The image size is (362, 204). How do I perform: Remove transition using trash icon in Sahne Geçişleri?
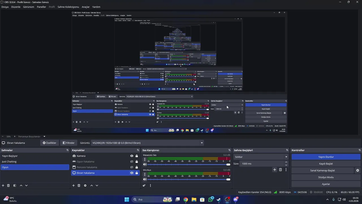pyautogui.click(x=281, y=170)
